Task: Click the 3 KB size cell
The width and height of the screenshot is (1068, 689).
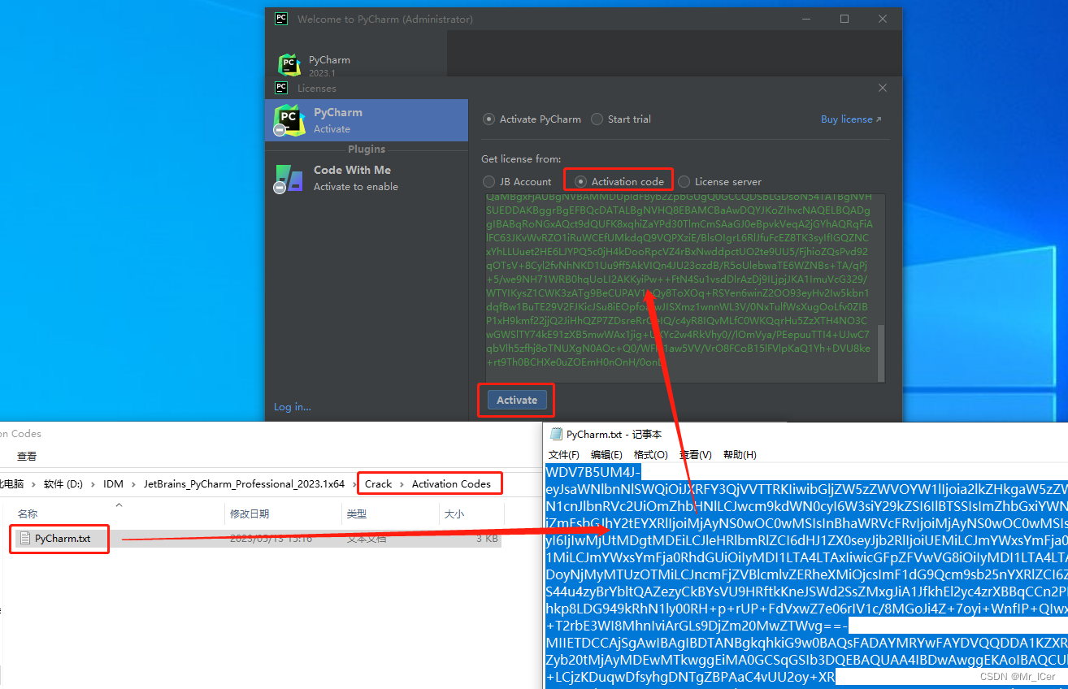Action: point(487,539)
